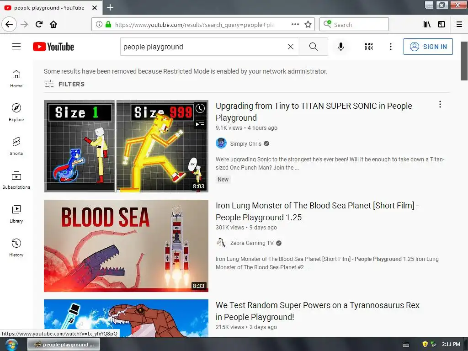Viewport: 468px width, 351px height.
Task: Click Simply Chris channel avatar
Action: click(221, 144)
